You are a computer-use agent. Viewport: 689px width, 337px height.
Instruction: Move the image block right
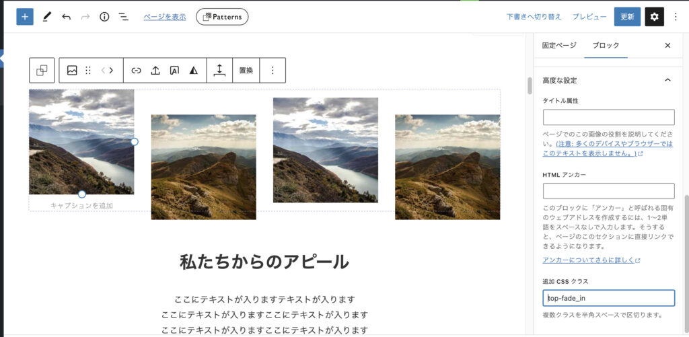(x=111, y=71)
